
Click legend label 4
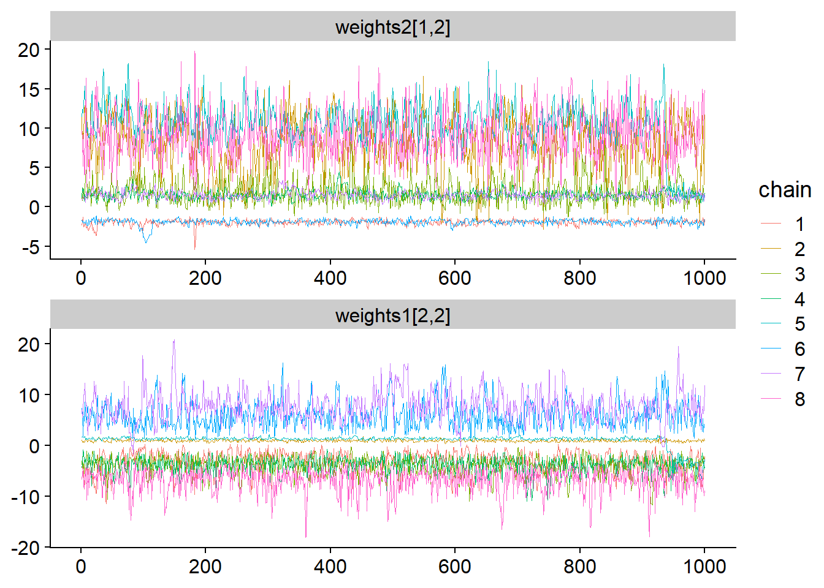click(799, 299)
